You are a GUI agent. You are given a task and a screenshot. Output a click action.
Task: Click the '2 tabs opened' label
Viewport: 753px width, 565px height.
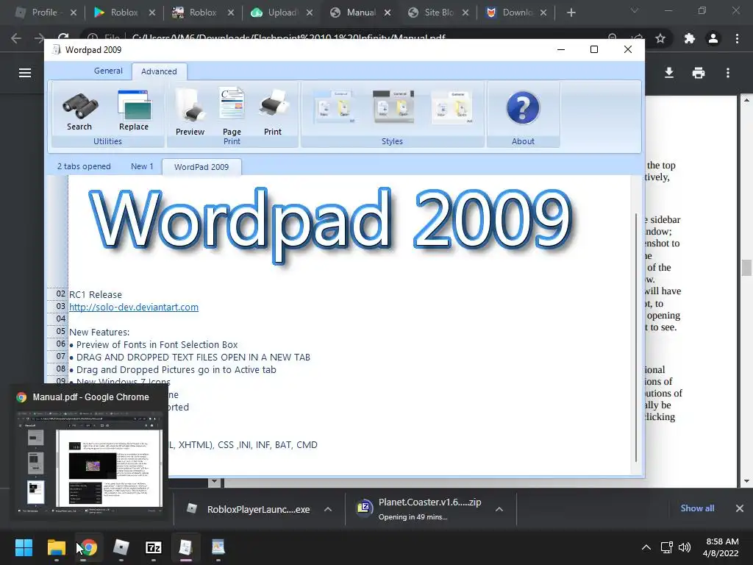coord(84,166)
